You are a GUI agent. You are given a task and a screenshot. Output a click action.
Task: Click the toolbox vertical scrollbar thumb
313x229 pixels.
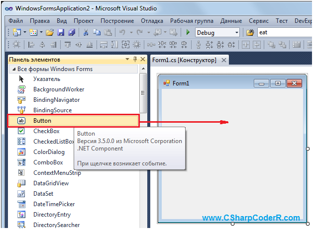tap(143, 93)
